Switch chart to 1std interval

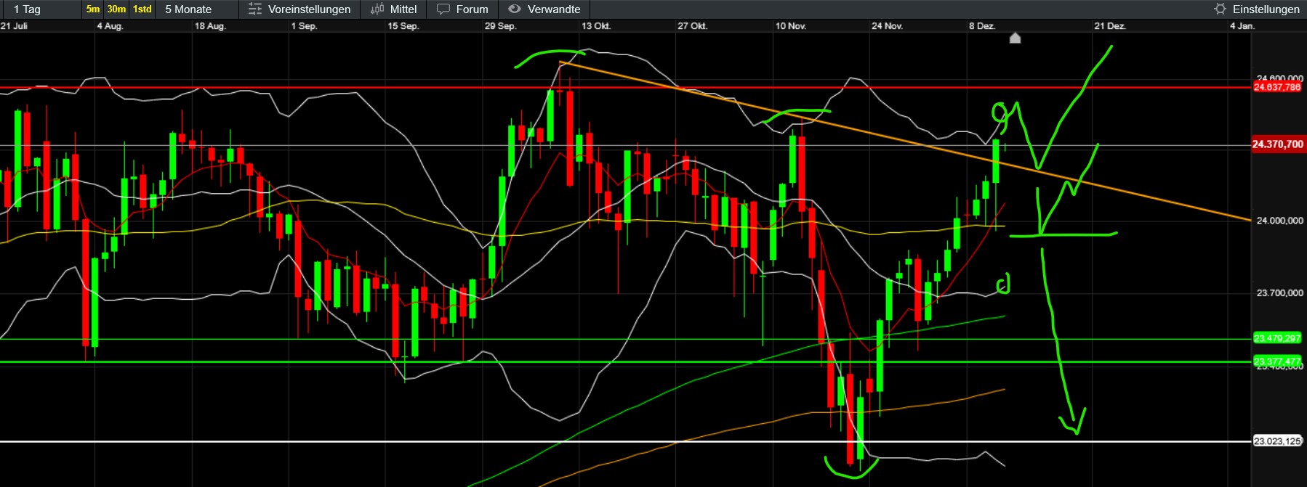[x=142, y=9]
